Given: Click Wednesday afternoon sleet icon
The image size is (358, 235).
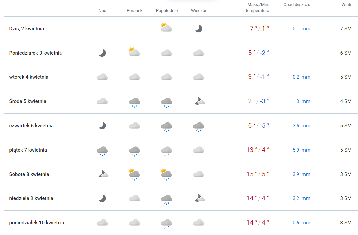Looking at the screenshot, I should click(x=167, y=102).
